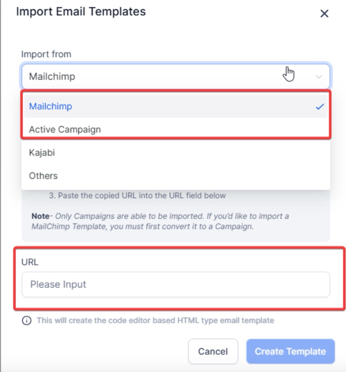The height and width of the screenshot is (372, 346).
Task: Click the bold "Note" label
Action: 40,216
